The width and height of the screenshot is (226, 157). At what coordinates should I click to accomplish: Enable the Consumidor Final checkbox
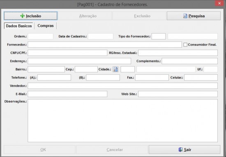[x=185, y=45]
